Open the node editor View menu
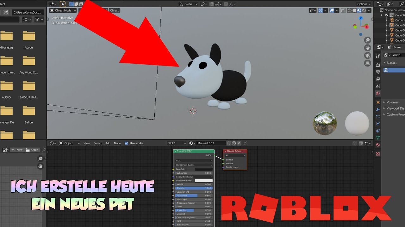This screenshot has width=405, height=227. [x=87, y=143]
